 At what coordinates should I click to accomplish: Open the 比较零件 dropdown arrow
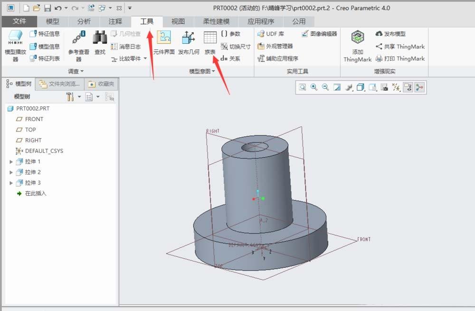tap(145, 59)
